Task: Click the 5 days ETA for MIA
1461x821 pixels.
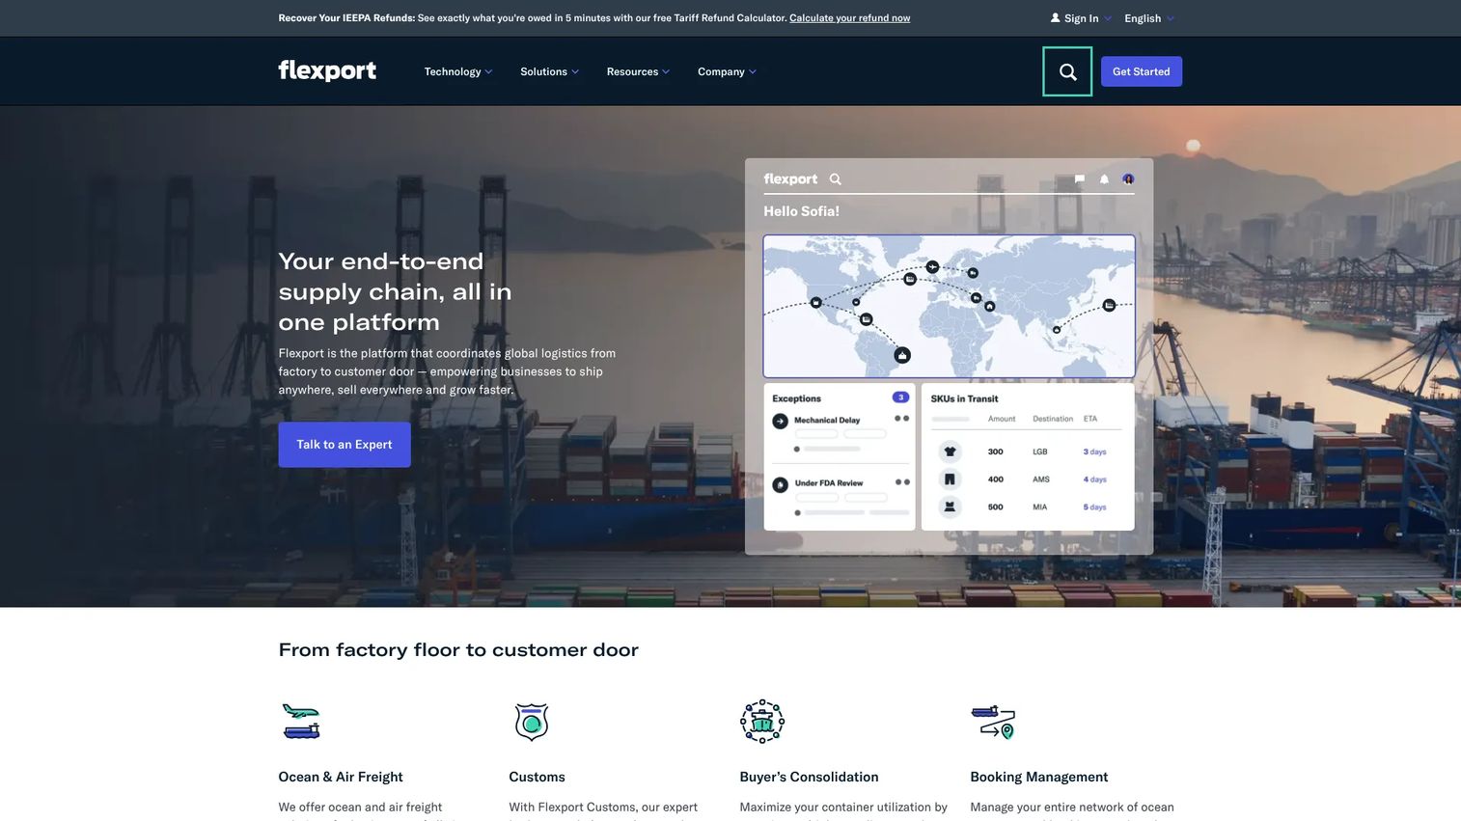Action: (x=1095, y=506)
